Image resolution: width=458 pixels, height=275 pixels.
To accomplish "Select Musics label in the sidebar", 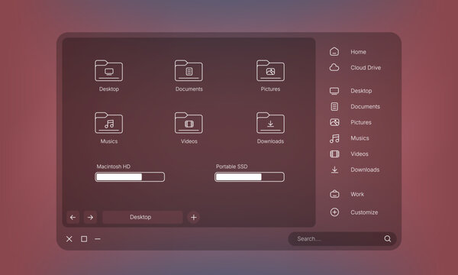I will pos(360,138).
